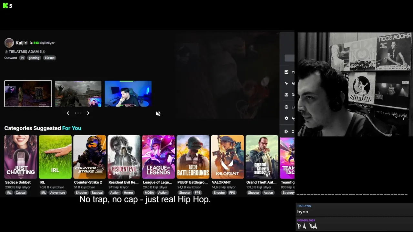
Task: Open the Just Chatting category card
Action: pyautogui.click(x=21, y=157)
